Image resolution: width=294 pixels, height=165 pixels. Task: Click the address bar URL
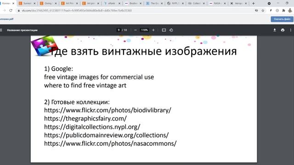click(x=77, y=11)
